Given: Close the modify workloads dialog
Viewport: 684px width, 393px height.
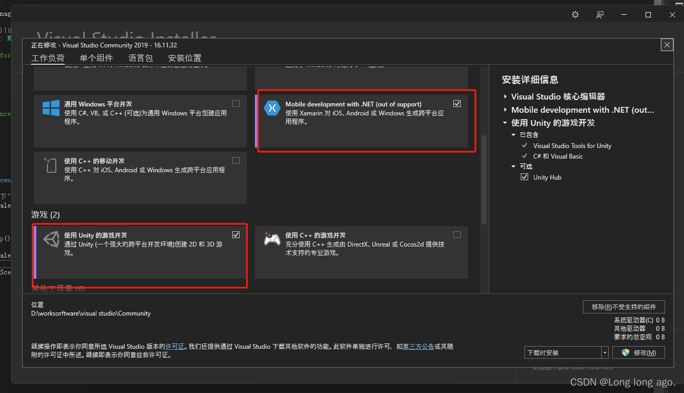Looking at the screenshot, I should [667, 45].
